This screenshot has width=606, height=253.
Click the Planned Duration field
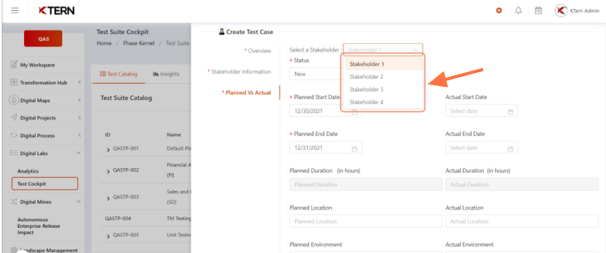click(x=366, y=184)
